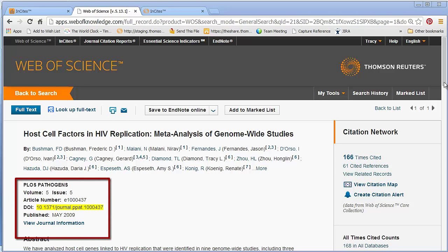Close the first InCites tab
448x252 pixels.
point(68,11)
